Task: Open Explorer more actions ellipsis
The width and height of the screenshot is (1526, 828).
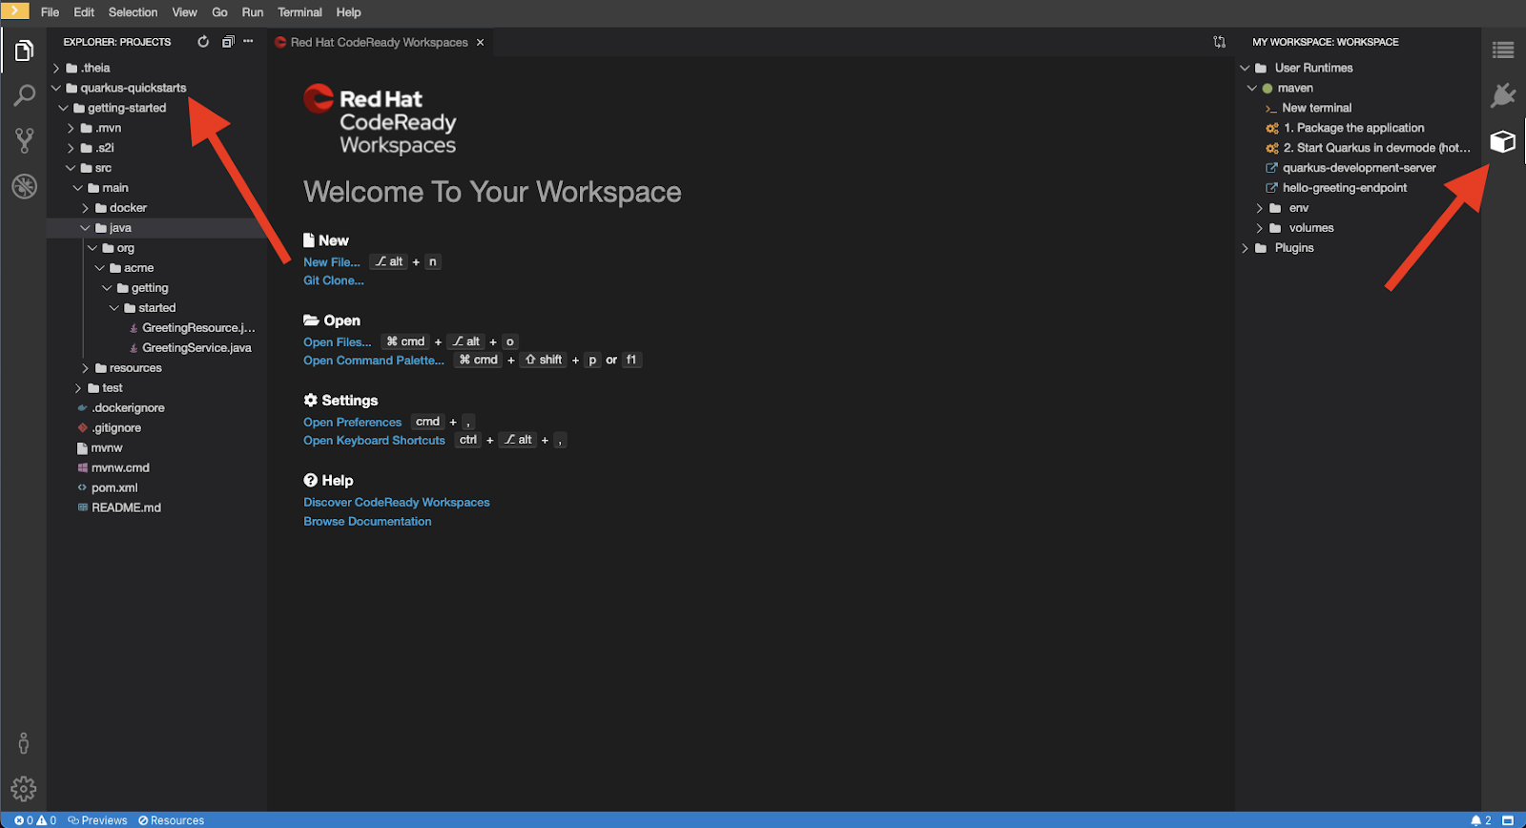Action: [x=249, y=41]
